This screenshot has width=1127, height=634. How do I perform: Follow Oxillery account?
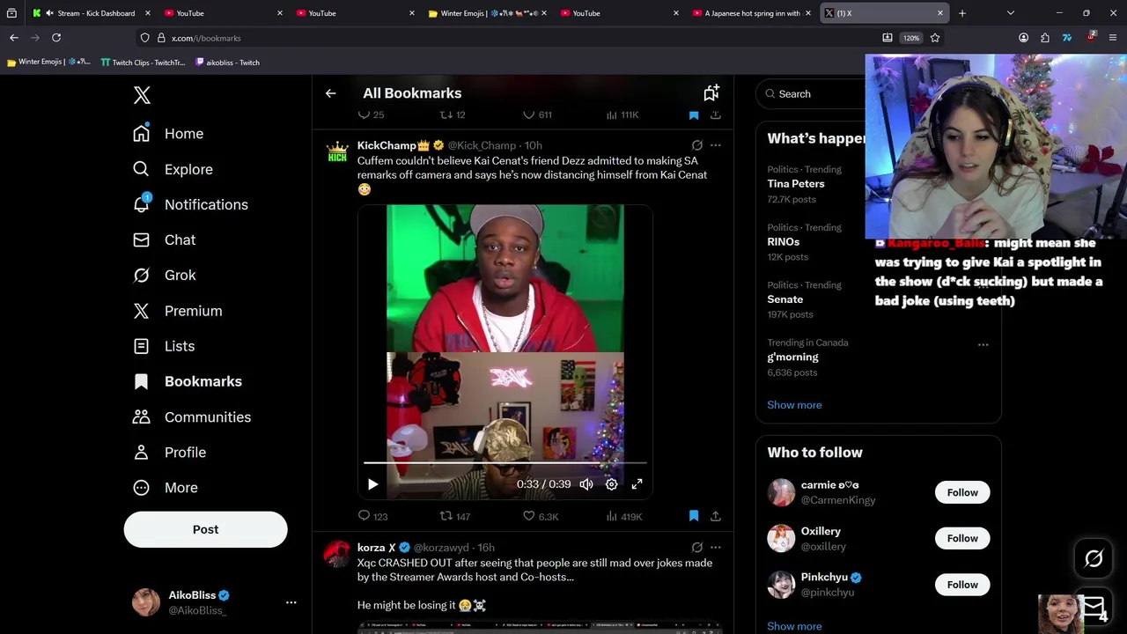click(962, 538)
